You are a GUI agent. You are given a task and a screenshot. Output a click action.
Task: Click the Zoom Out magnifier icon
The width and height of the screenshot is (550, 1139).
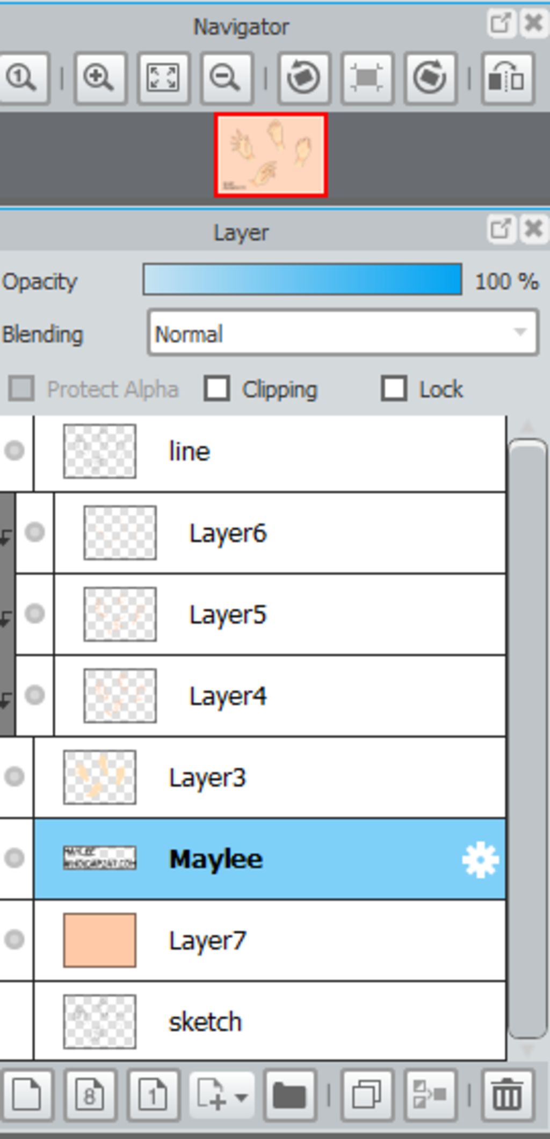(226, 78)
